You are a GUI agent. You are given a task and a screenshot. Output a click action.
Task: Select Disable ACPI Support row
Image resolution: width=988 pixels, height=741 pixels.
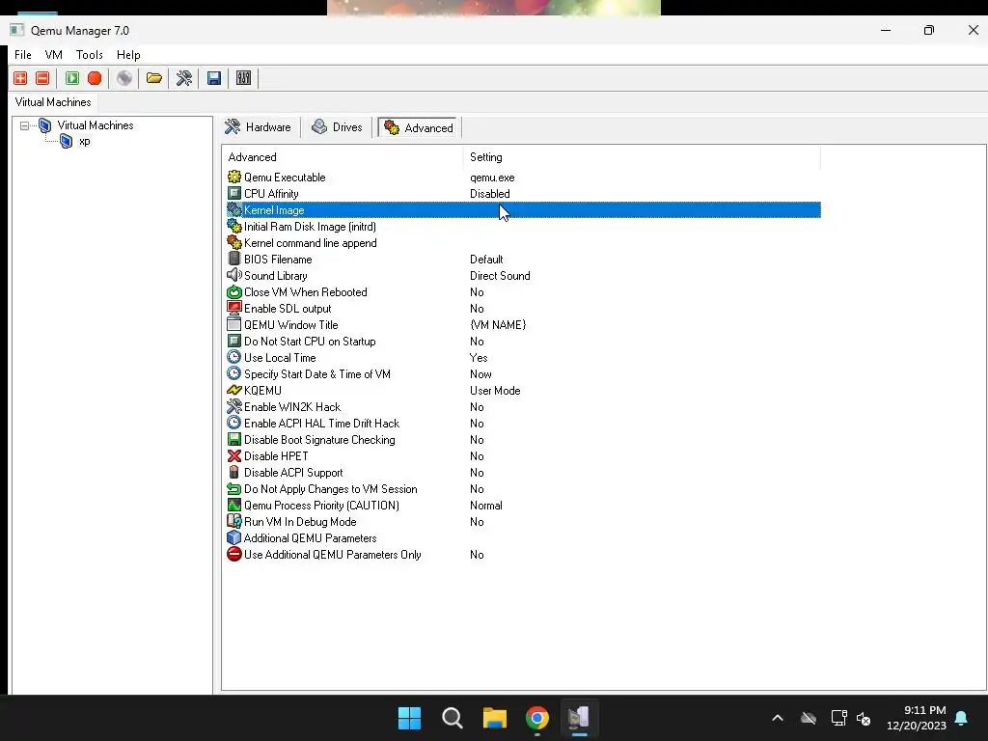(x=524, y=472)
